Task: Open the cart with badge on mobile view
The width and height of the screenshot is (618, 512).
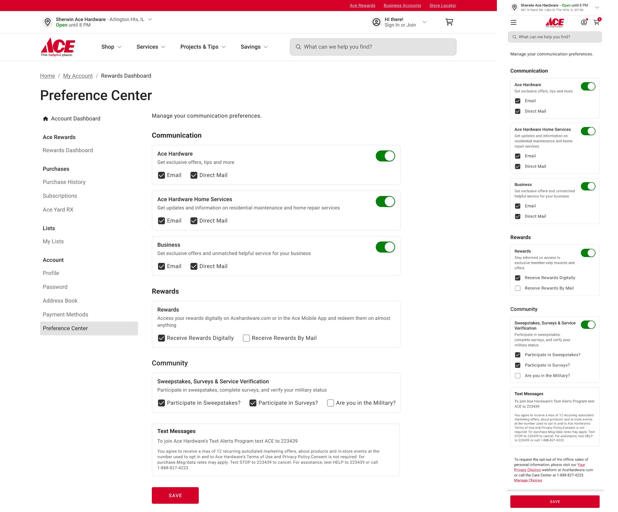Action: 596,22
